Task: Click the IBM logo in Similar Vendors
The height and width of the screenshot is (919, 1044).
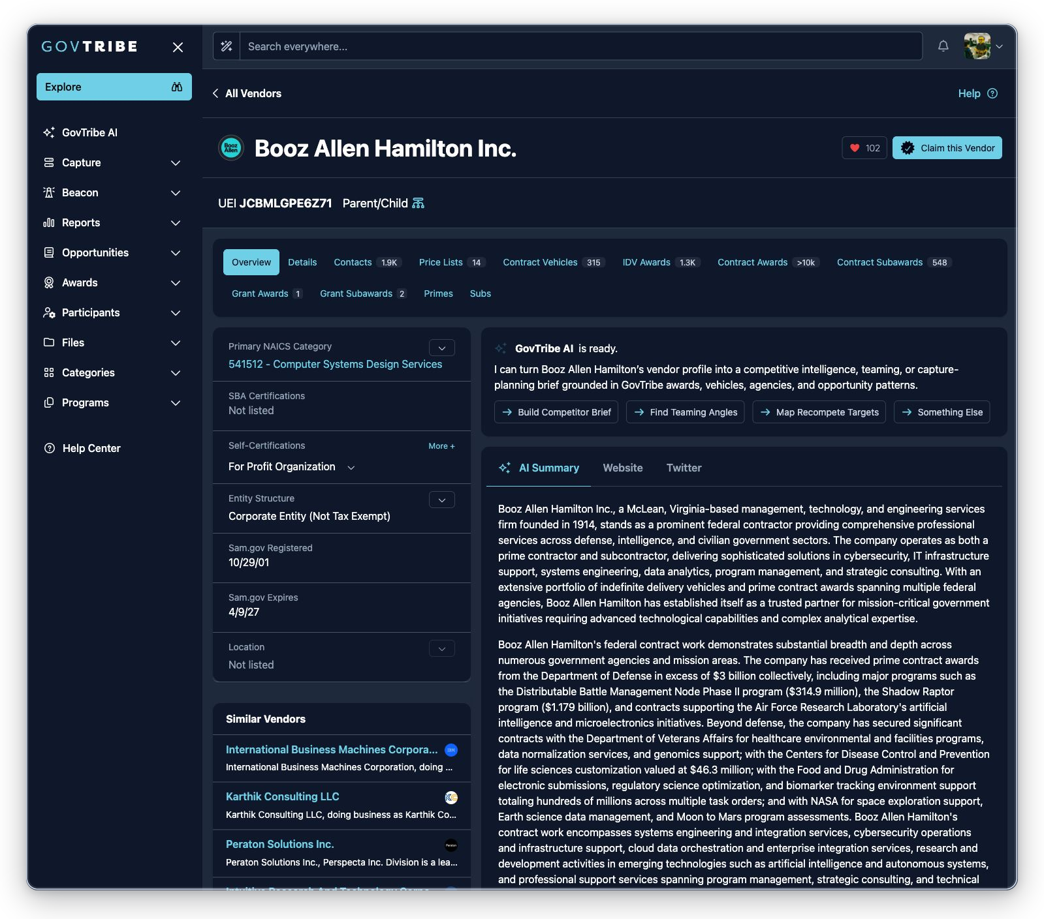Action: (x=451, y=750)
